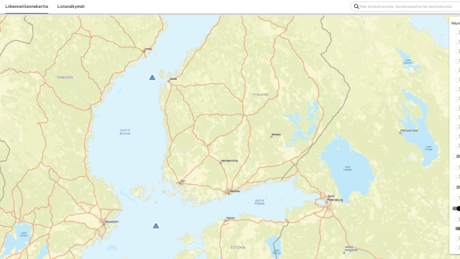Open the Liikennetilannekartta tab
Screen dimensions: 460x259
[x=27, y=6]
